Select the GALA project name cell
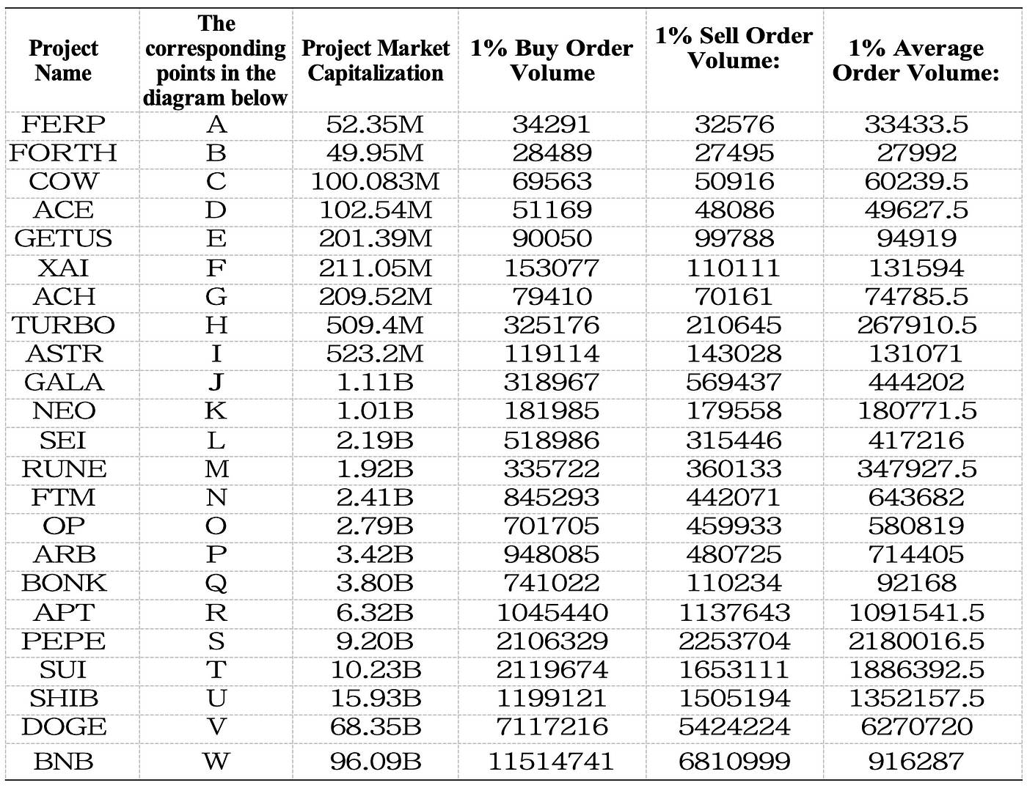 click(x=63, y=383)
